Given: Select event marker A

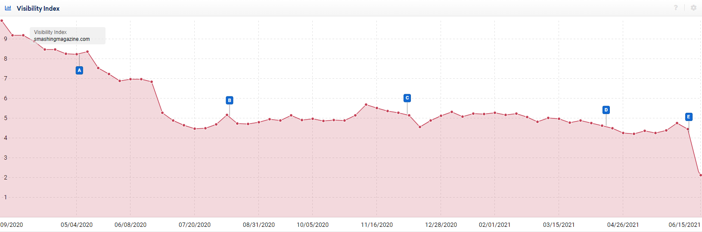Looking at the screenshot, I should 79,70.
